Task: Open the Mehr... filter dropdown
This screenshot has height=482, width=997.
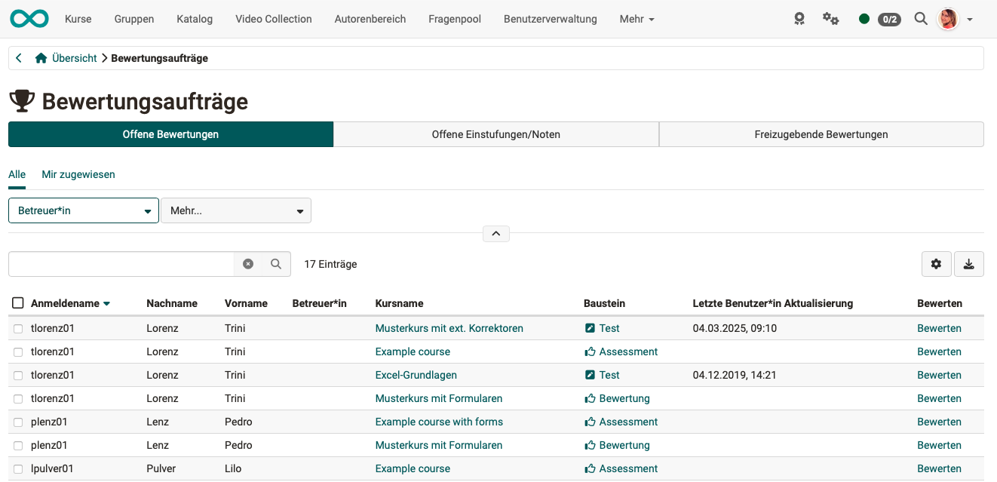Action: click(235, 210)
